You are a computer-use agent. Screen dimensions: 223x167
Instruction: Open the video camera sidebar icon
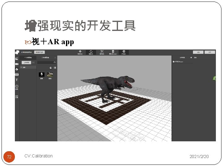point(17,64)
